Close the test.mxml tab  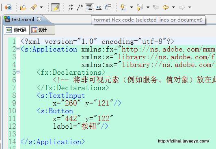tap(39, 19)
